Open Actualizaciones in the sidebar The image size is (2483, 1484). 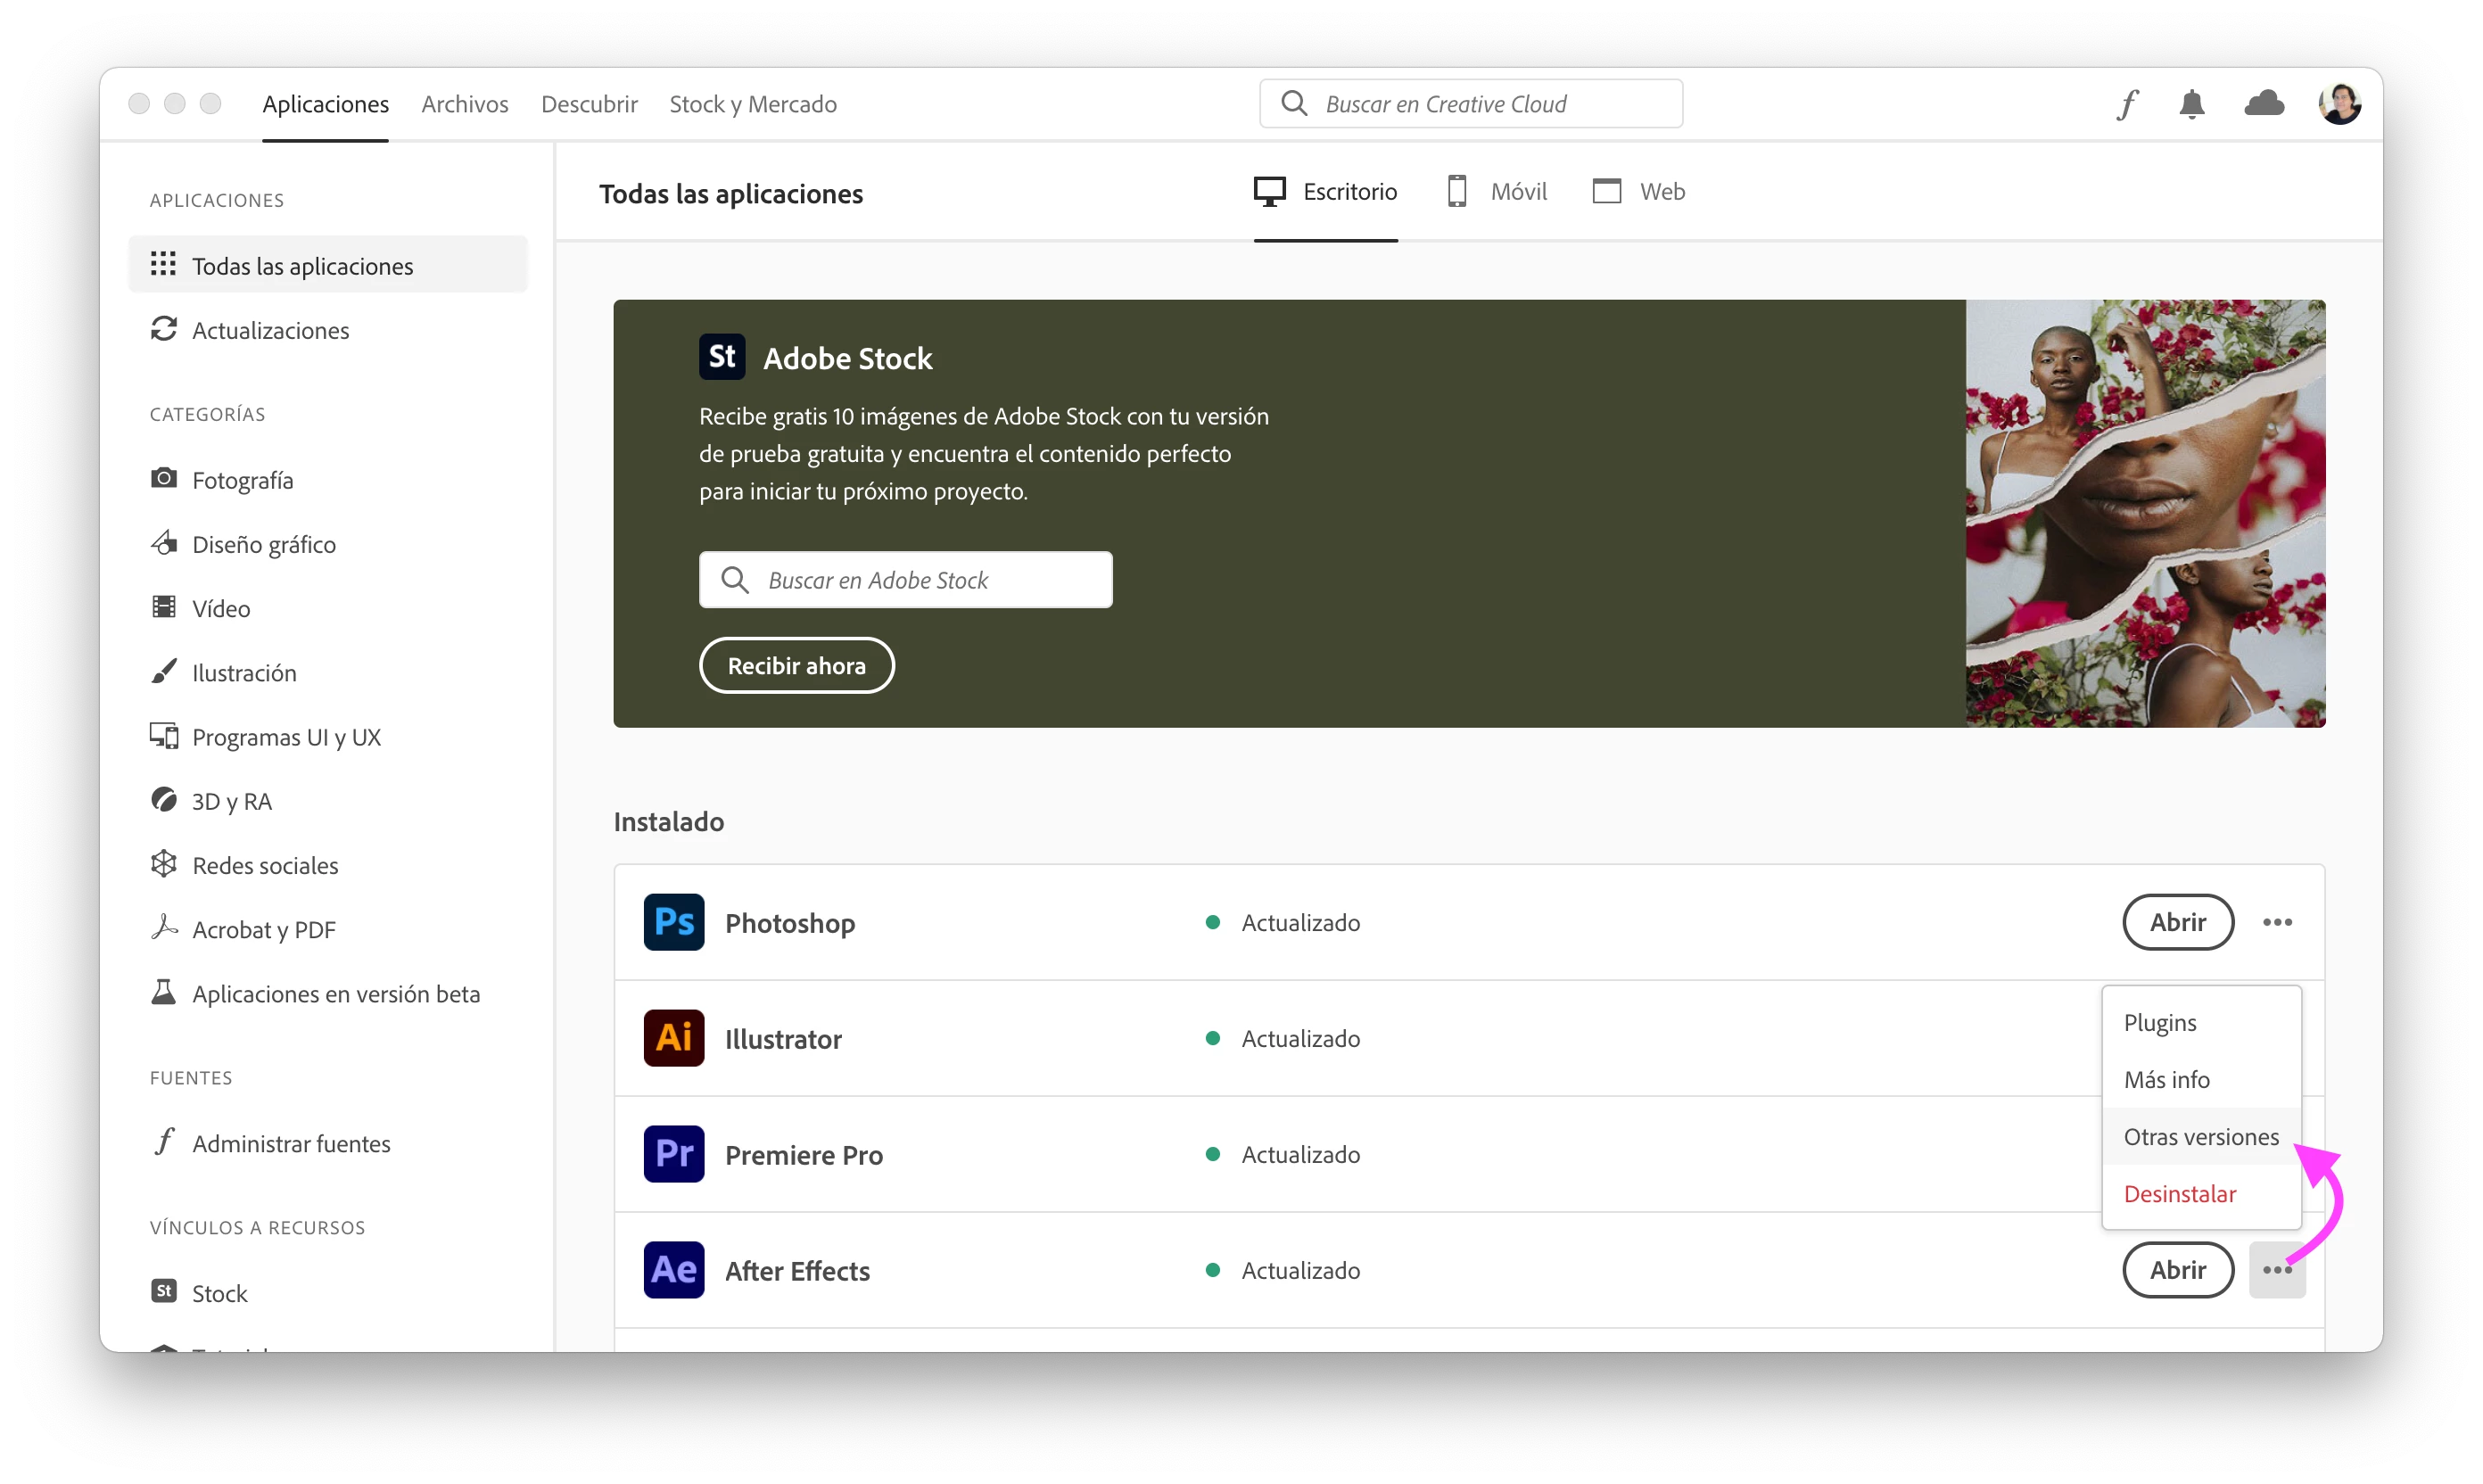click(x=270, y=331)
